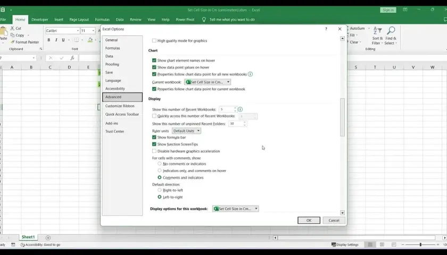Screen dimensions: 447x255
Task: Switch to Page Layout view icon
Action: click(x=382, y=244)
